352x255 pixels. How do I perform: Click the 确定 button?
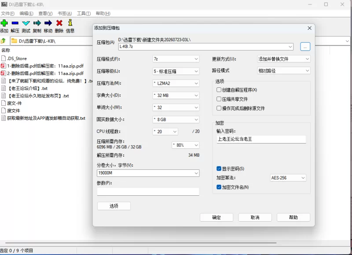(216, 217)
